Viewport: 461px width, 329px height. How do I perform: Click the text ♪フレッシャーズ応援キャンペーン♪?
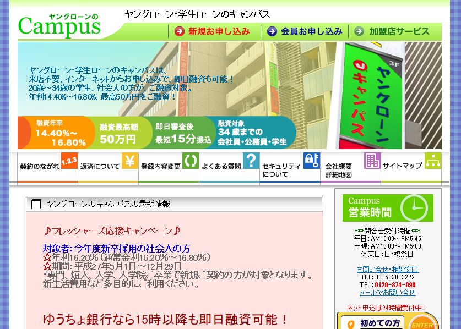coord(112,231)
